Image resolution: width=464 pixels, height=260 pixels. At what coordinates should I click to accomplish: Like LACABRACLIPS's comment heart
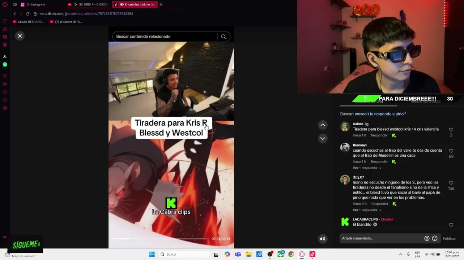[451, 225]
